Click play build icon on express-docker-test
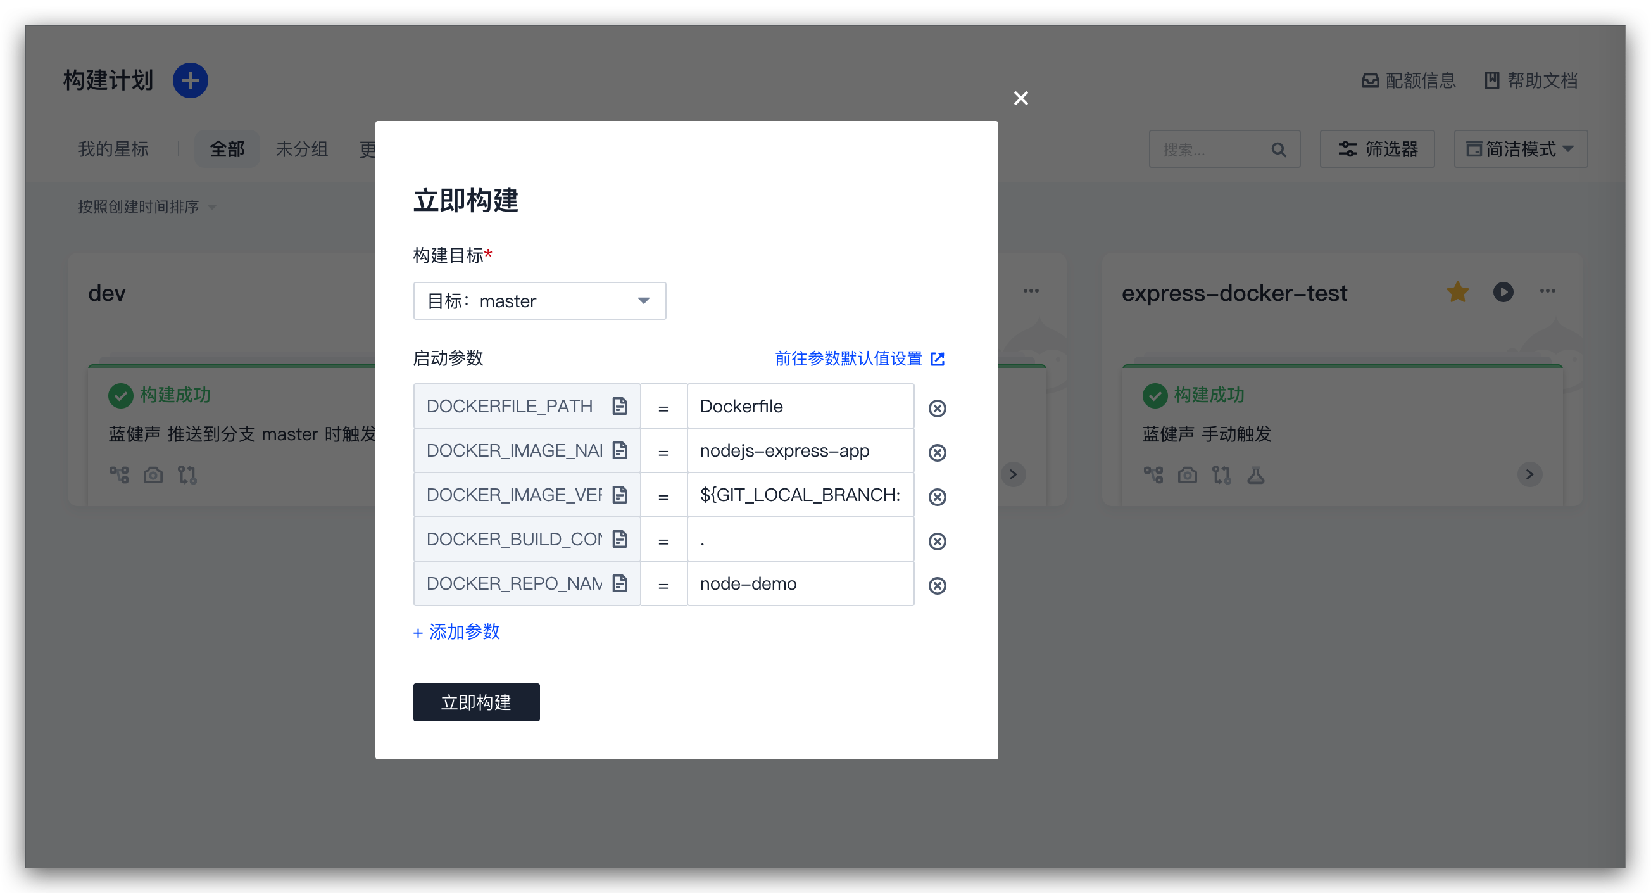 coord(1503,292)
